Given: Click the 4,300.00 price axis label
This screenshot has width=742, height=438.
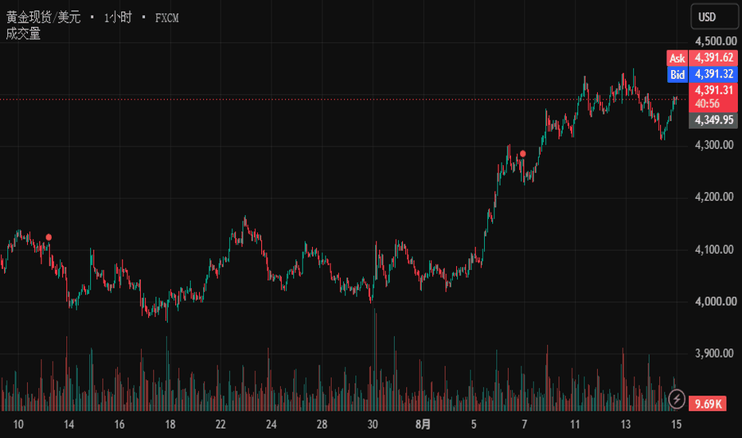Looking at the screenshot, I should coord(714,145).
